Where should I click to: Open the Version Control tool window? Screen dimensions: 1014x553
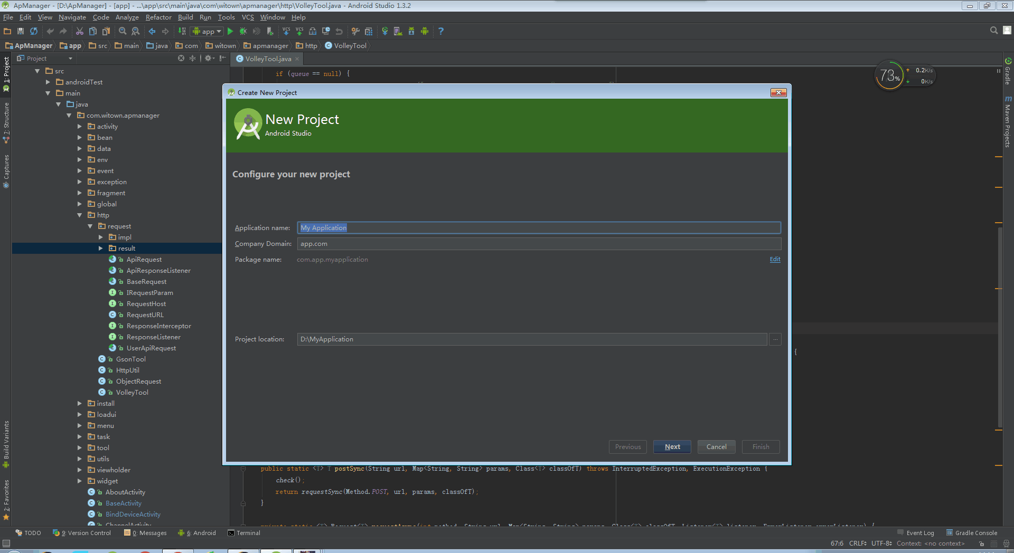tap(82, 533)
